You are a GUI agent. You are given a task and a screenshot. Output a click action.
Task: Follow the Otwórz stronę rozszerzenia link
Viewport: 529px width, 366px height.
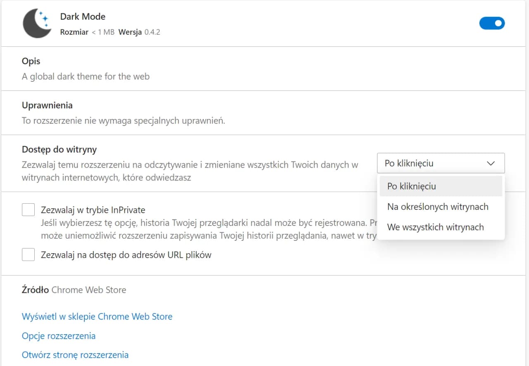click(75, 355)
